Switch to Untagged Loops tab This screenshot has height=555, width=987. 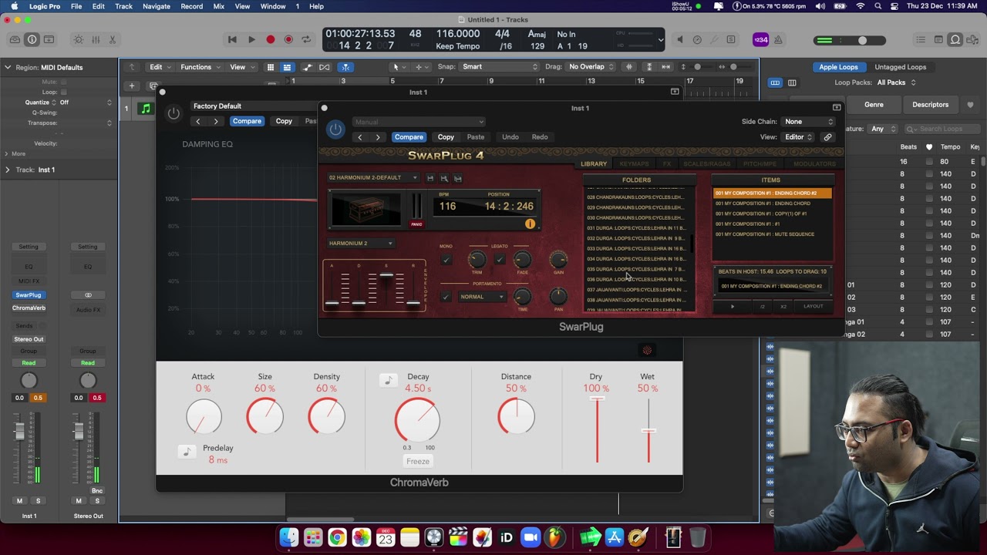pyautogui.click(x=900, y=67)
